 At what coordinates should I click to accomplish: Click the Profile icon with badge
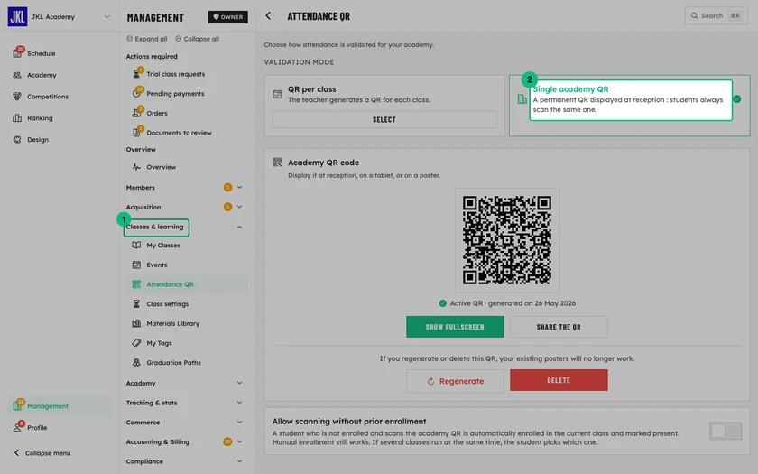pos(17,427)
